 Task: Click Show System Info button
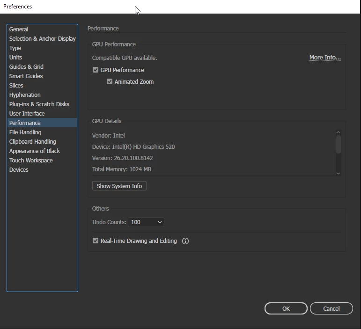pyautogui.click(x=119, y=186)
